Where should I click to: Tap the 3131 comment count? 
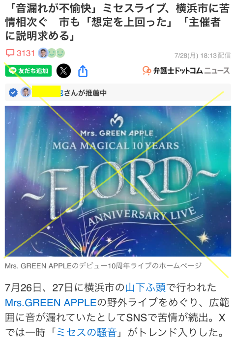point(26,53)
